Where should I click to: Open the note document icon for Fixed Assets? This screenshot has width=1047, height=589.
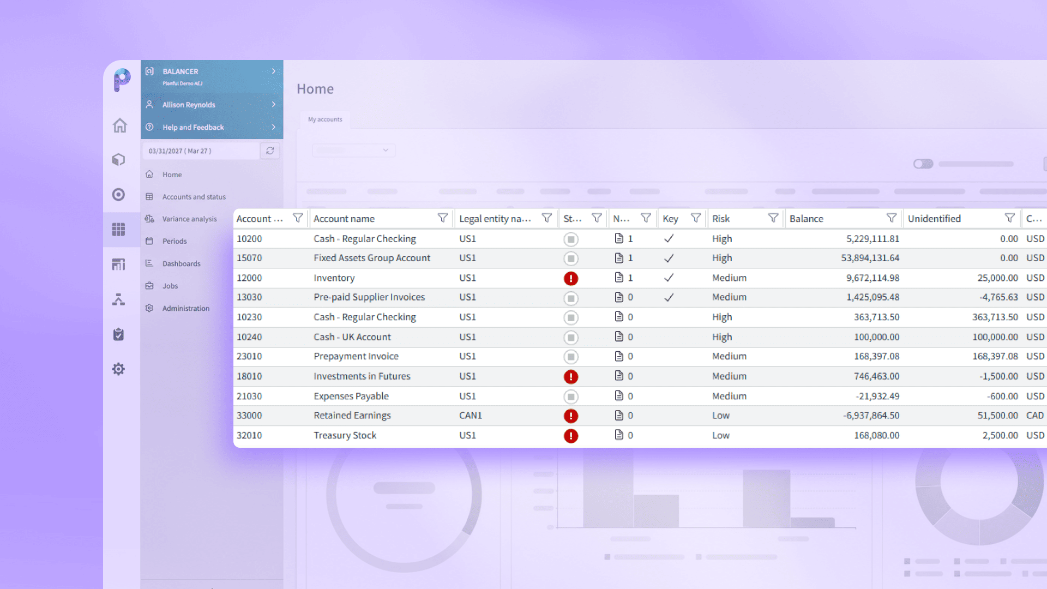coord(619,258)
